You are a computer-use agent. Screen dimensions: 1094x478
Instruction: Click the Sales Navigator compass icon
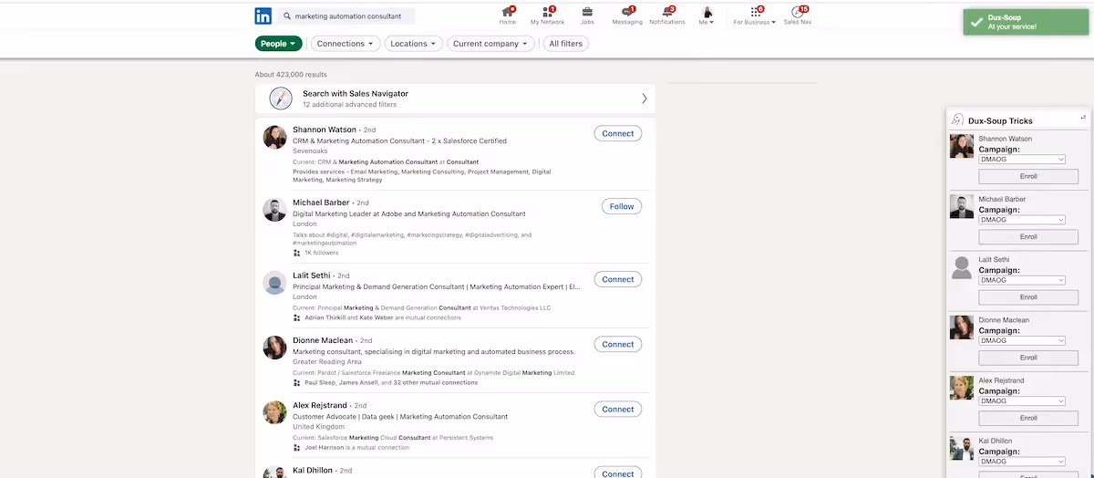(x=281, y=99)
